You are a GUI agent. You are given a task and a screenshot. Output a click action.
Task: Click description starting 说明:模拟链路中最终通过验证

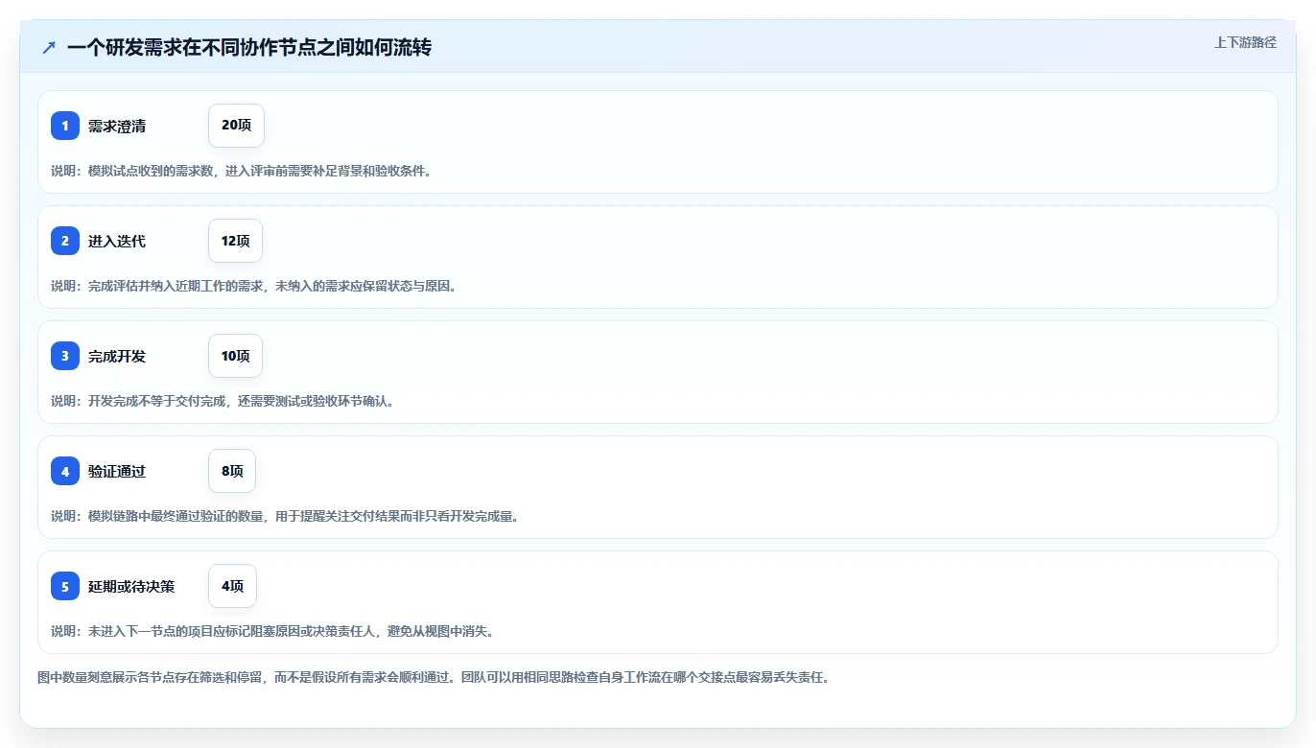285,516
